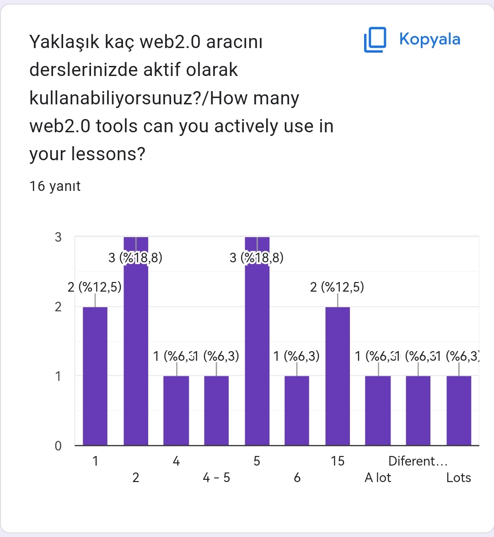Select the bar labeled 4 - 5
The width and height of the screenshot is (494, 537).
pos(216,410)
